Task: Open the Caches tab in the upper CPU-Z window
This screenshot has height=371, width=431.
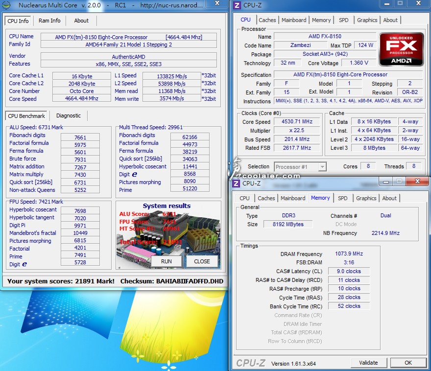Action: point(267,20)
